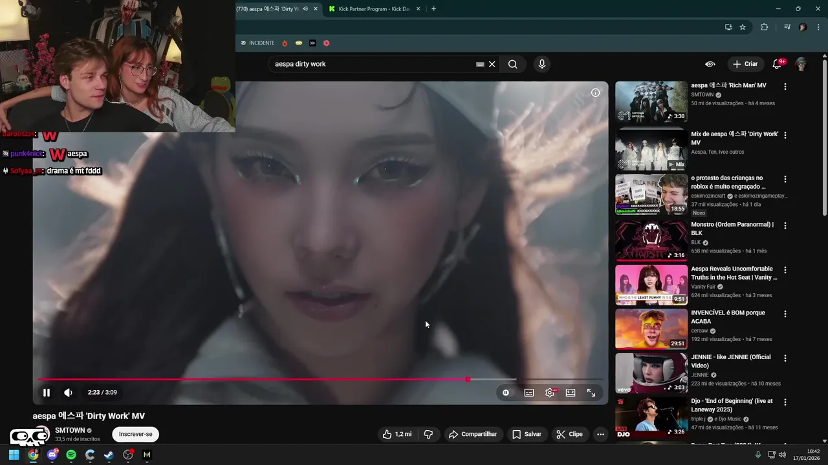
Task: Click the page vertical scrollbar
Action: pyautogui.click(x=824, y=138)
